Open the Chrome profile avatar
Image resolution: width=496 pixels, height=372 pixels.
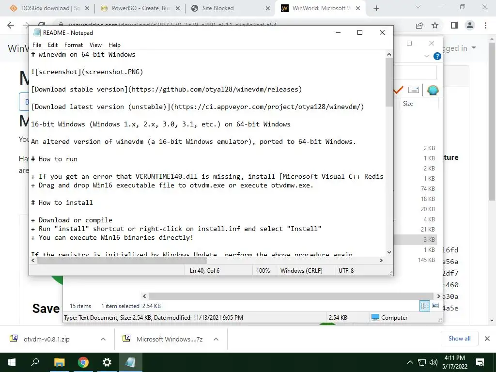470,25
